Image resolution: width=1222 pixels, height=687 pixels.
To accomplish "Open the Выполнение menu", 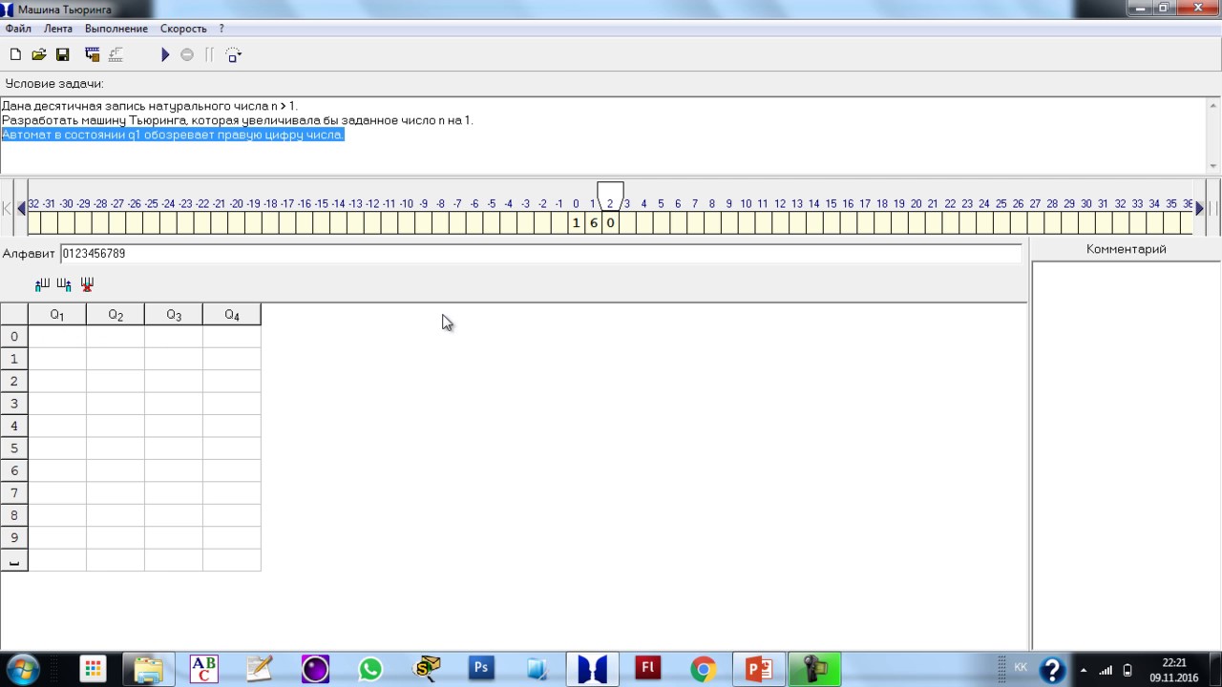I will 116,29.
